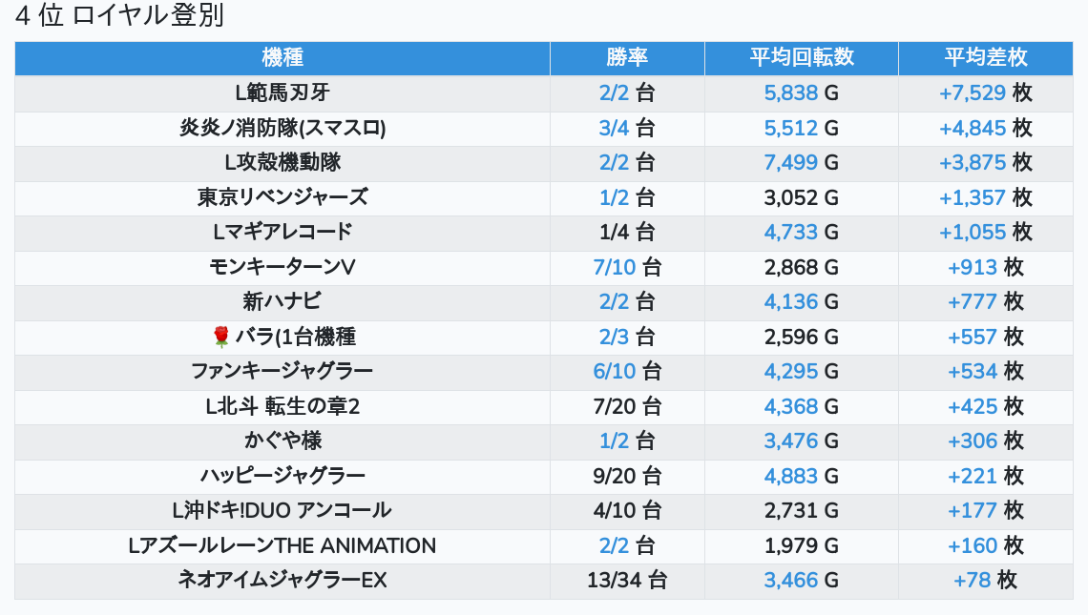
Task: Sort by the 機種 column header
Action: click(x=282, y=57)
